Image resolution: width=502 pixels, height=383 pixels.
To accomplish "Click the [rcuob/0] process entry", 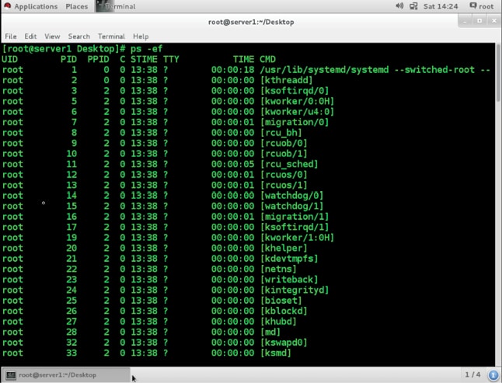I will point(284,144).
